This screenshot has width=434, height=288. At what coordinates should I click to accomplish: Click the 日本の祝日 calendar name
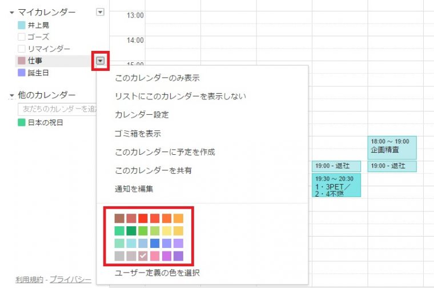[x=45, y=122]
